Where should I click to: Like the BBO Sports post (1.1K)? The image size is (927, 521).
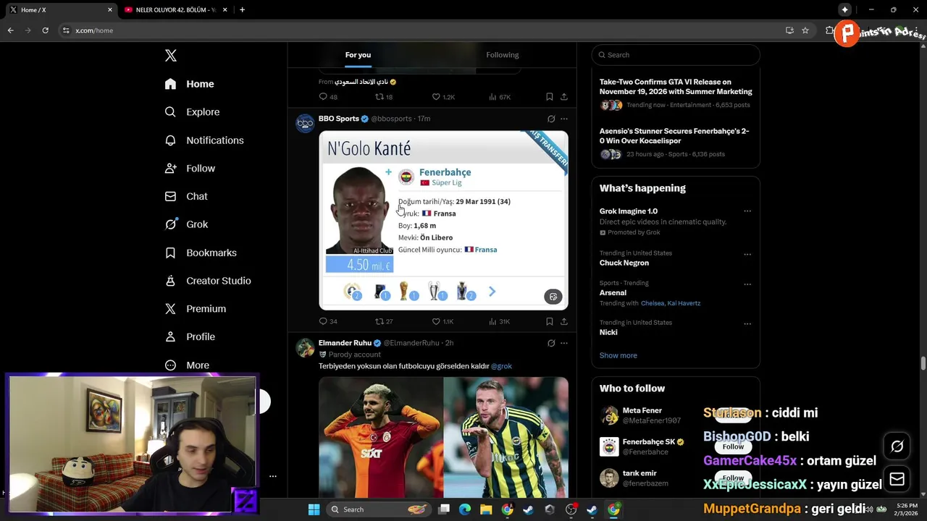tap(442, 321)
